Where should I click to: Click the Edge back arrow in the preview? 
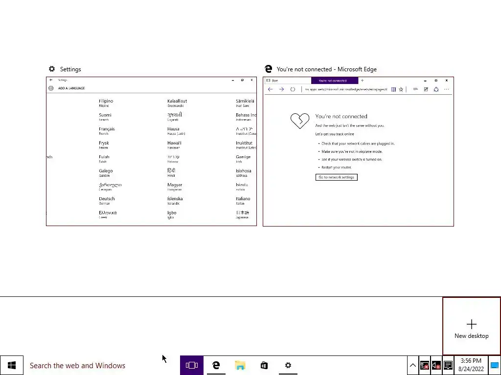click(270, 90)
